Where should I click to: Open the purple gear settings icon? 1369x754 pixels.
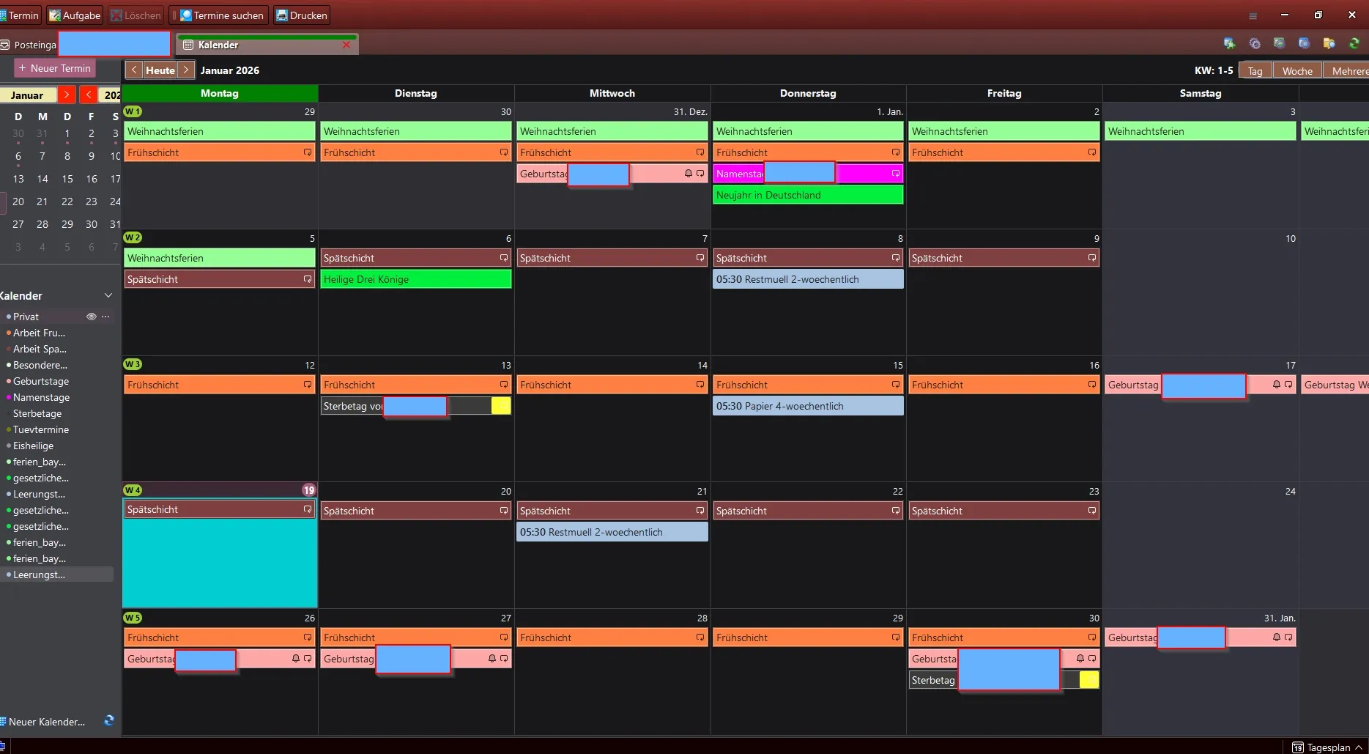pos(1255,44)
